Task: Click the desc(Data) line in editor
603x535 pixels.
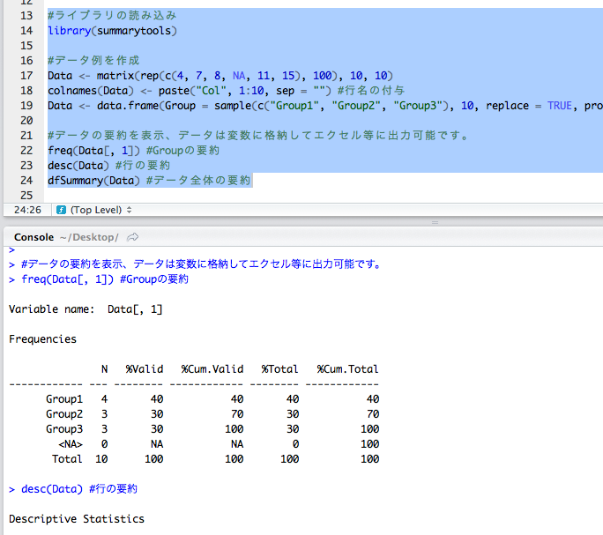Action: (108, 166)
